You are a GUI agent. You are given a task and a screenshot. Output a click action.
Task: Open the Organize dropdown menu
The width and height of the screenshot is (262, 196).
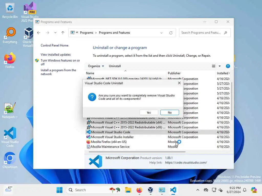[96, 66]
